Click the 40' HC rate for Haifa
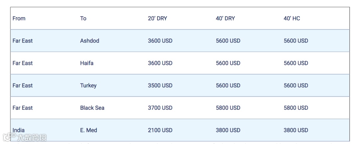The width and height of the screenshot is (359, 144). 296,63
